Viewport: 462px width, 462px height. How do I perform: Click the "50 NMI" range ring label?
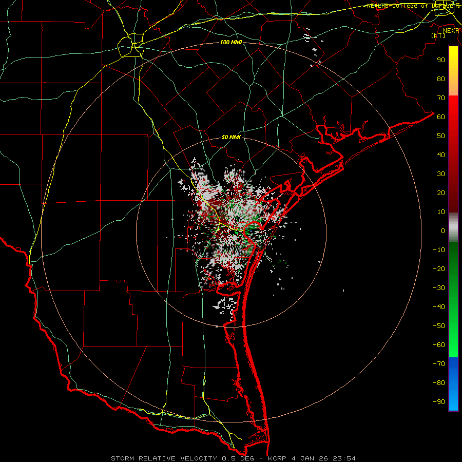(231, 137)
